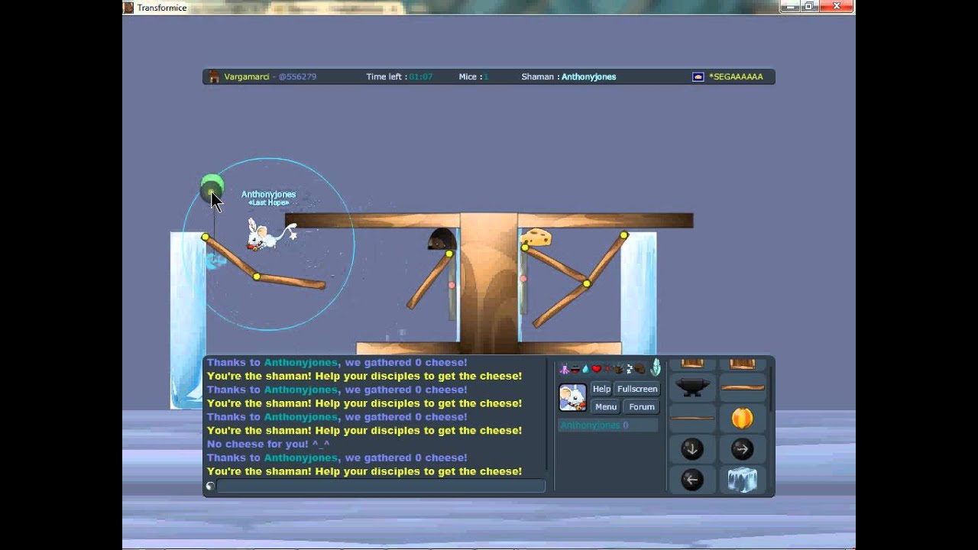Click the sleeping Zz emote
Viewport: 978px width, 550px height.
(x=630, y=368)
